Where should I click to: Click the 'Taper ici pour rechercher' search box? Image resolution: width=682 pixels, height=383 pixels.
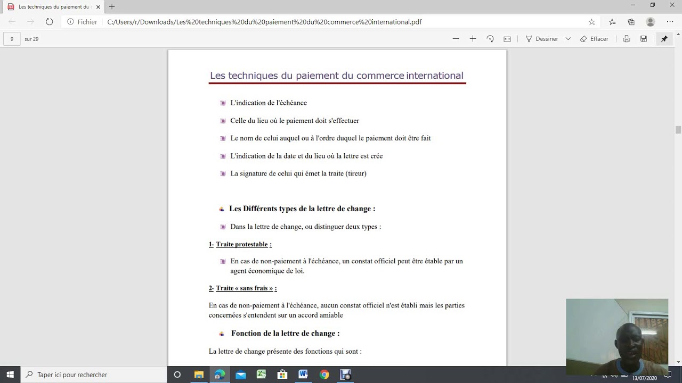(x=94, y=374)
